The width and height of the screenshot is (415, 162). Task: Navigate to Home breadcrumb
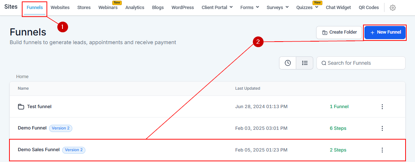[22, 77]
